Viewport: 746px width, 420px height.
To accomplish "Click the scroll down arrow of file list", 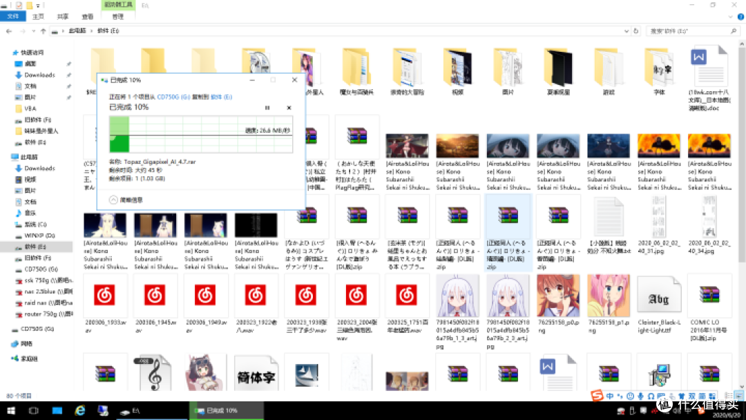I will [x=742, y=387].
